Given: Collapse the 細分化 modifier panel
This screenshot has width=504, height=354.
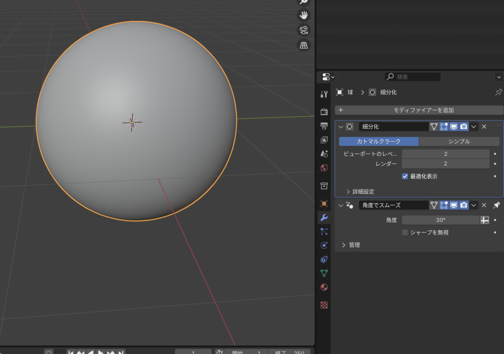Looking at the screenshot, I should 341,126.
